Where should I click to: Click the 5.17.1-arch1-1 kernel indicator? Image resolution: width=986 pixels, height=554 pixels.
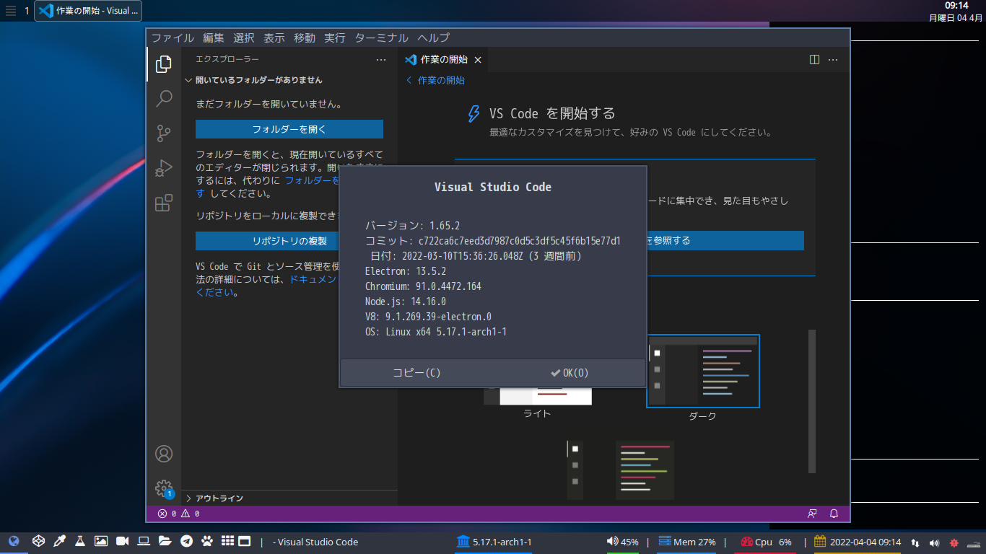(494, 542)
